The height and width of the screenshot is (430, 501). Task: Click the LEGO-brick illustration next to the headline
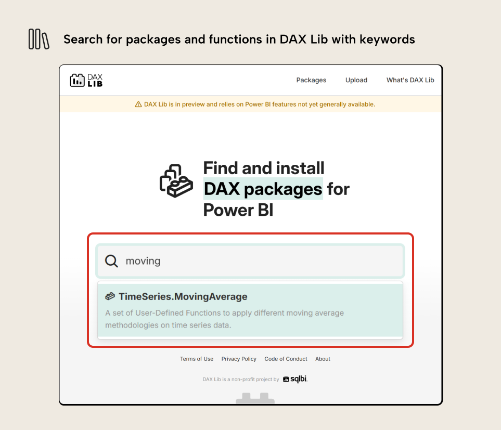(176, 180)
